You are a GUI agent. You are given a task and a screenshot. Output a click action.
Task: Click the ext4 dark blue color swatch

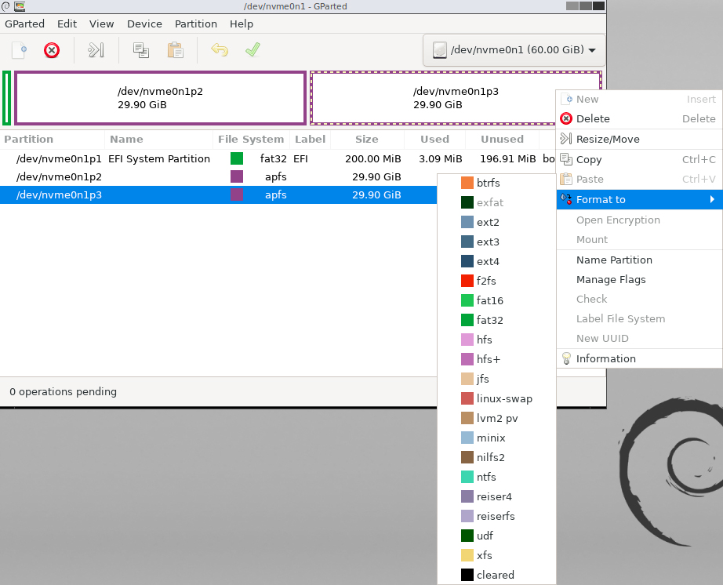(x=467, y=261)
